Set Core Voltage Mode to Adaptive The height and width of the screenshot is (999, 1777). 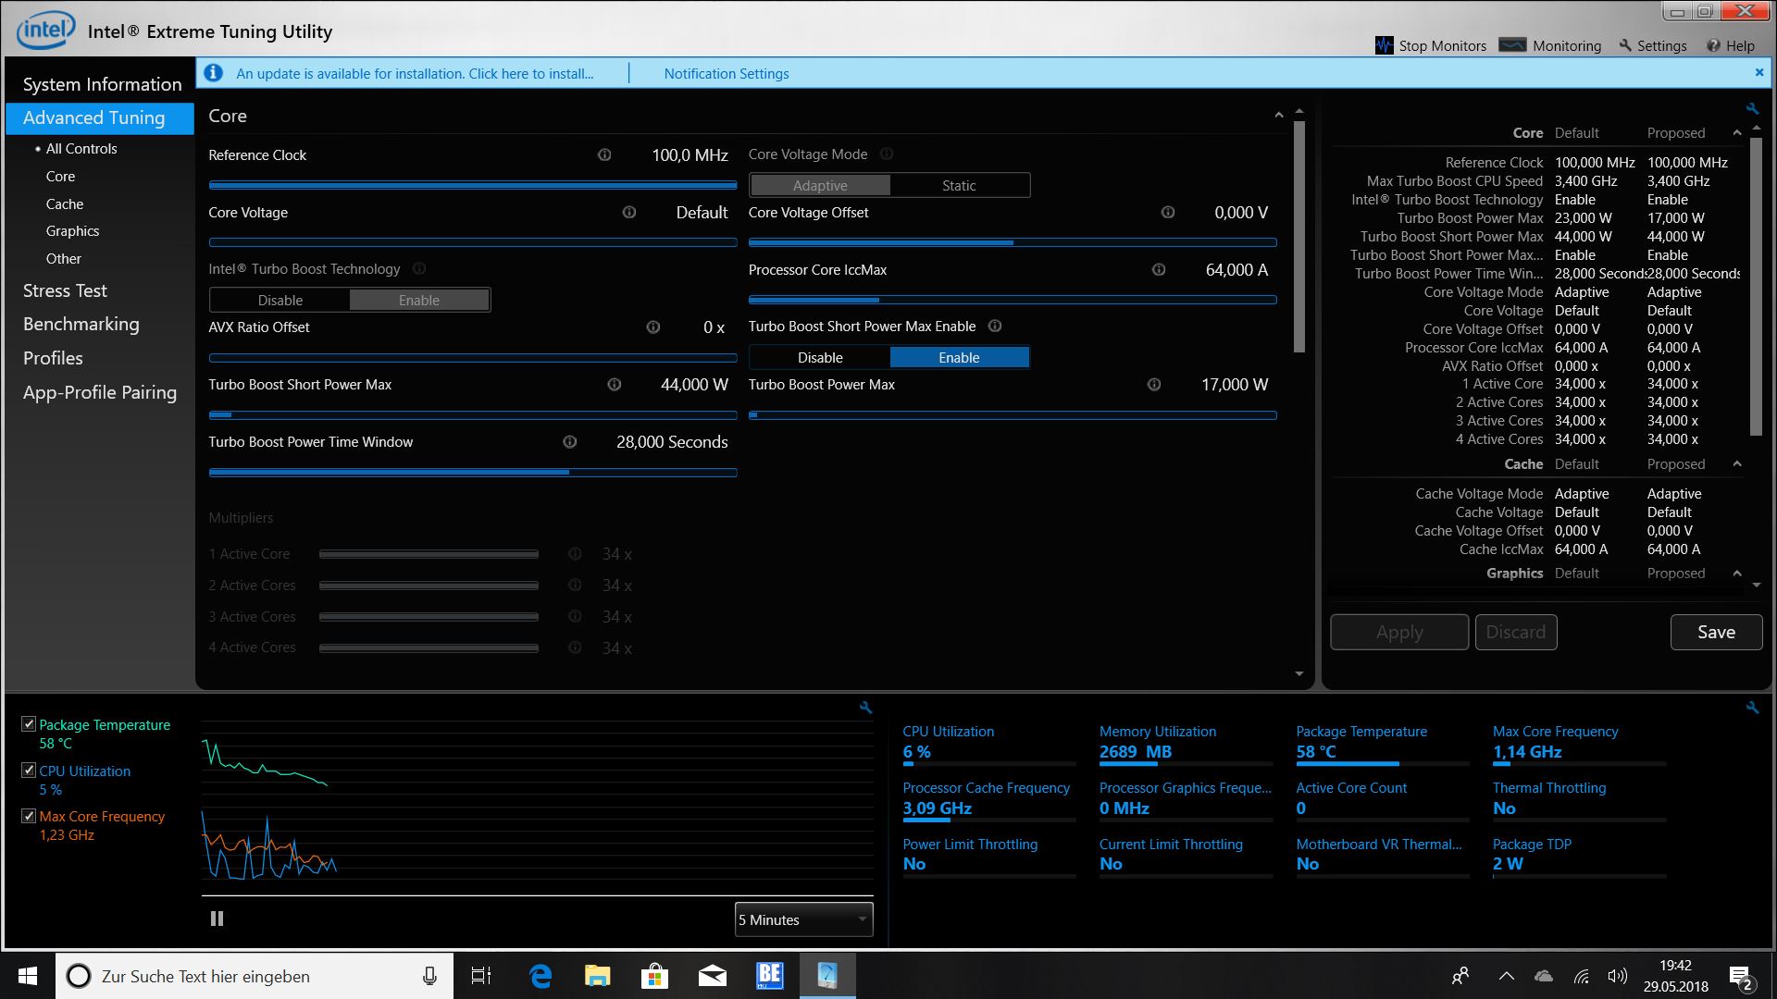click(x=820, y=186)
